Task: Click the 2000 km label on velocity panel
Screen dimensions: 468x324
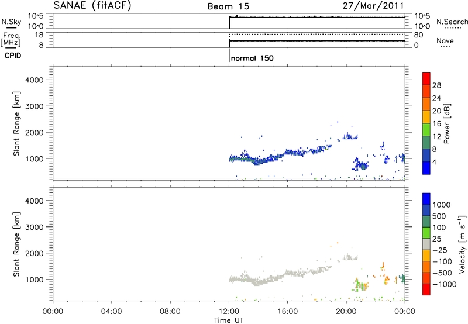Action: (x=35, y=253)
